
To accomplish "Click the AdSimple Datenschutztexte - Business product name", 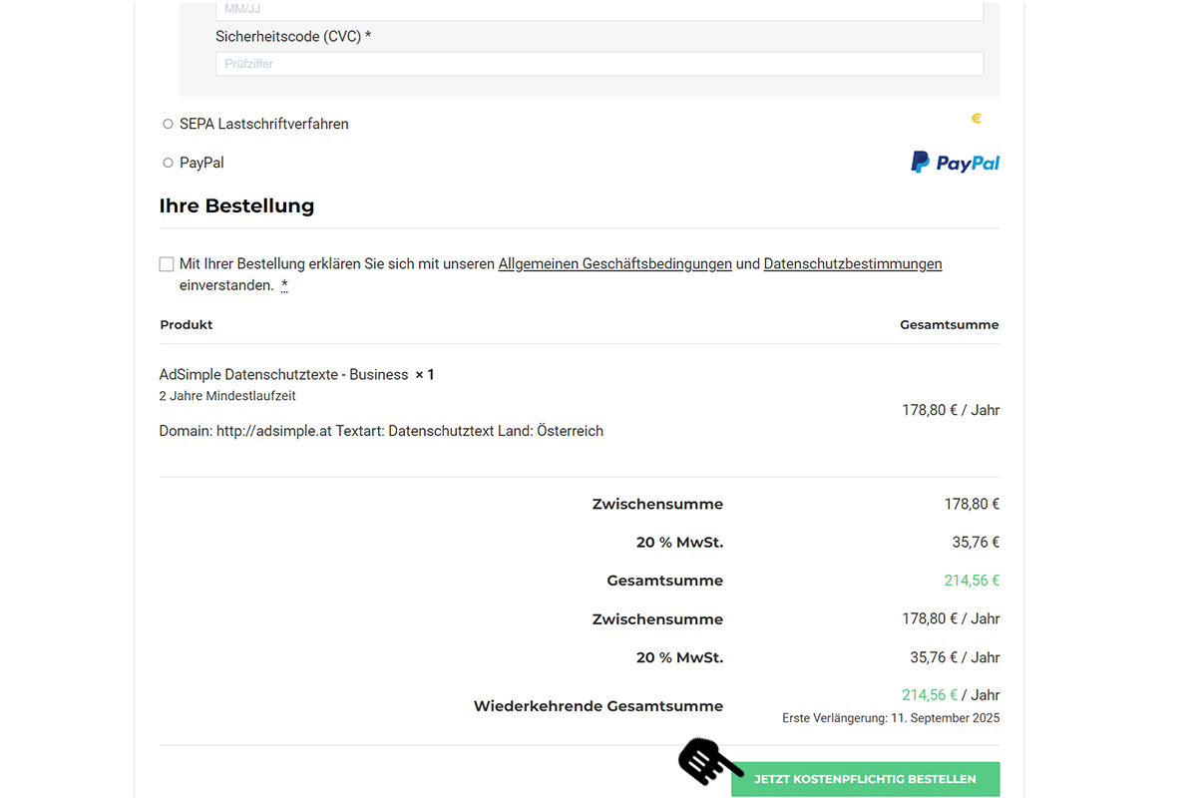I will pyautogui.click(x=283, y=375).
